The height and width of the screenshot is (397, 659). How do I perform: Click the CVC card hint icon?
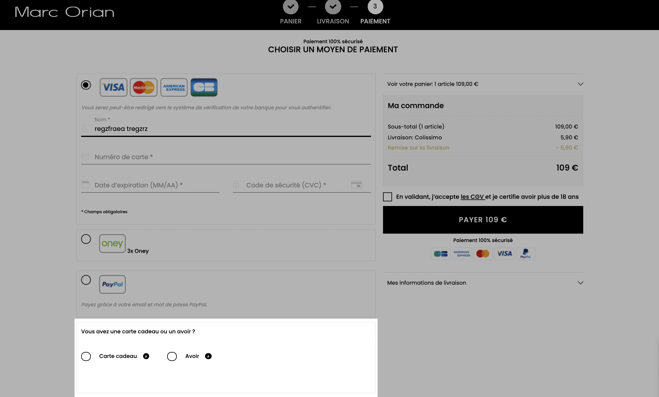357,185
